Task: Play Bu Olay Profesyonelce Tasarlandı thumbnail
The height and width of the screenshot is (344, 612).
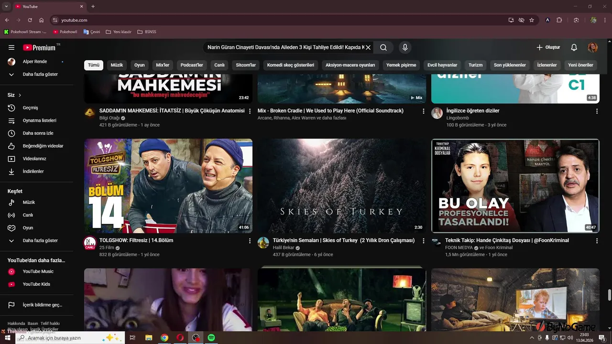Action: coord(515,186)
